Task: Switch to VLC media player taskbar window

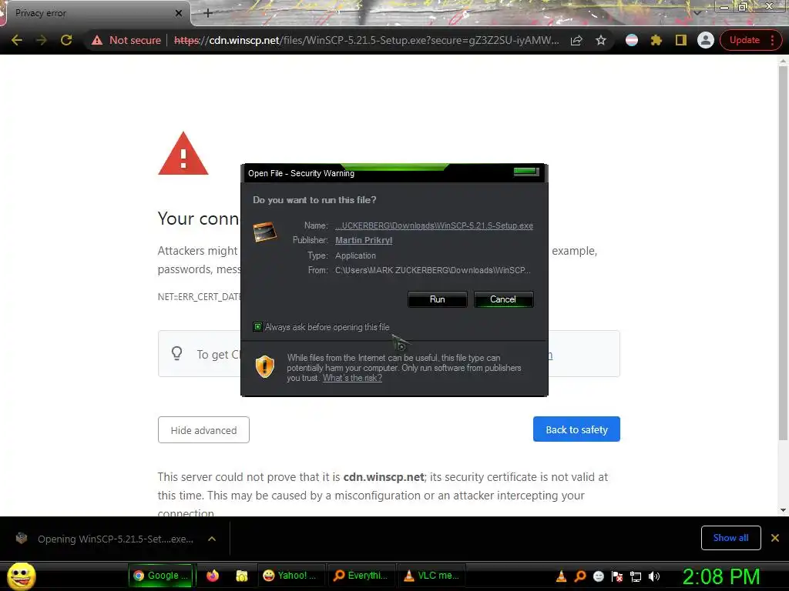Action: coord(431,576)
